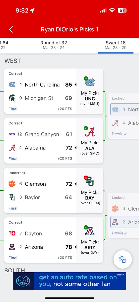This screenshot has height=302, width=139.
Task: Open the bracket zoom-out floating button
Action: point(123,259)
